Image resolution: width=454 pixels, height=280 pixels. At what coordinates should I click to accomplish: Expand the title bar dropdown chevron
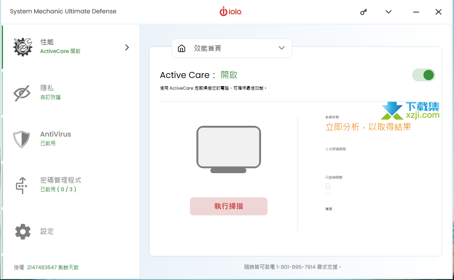(389, 12)
